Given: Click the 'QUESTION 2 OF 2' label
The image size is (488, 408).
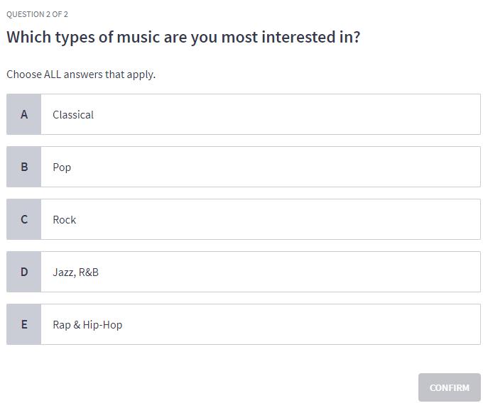Looking at the screenshot, I should click(37, 14).
